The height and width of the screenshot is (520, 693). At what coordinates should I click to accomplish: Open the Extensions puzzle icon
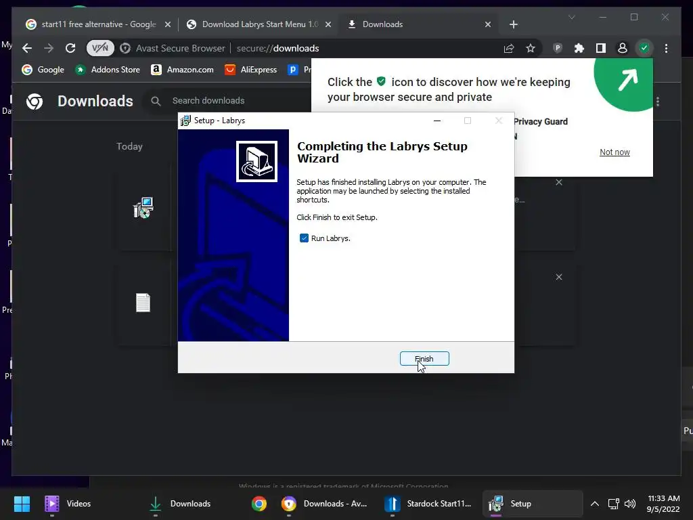[x=579, y=48]
